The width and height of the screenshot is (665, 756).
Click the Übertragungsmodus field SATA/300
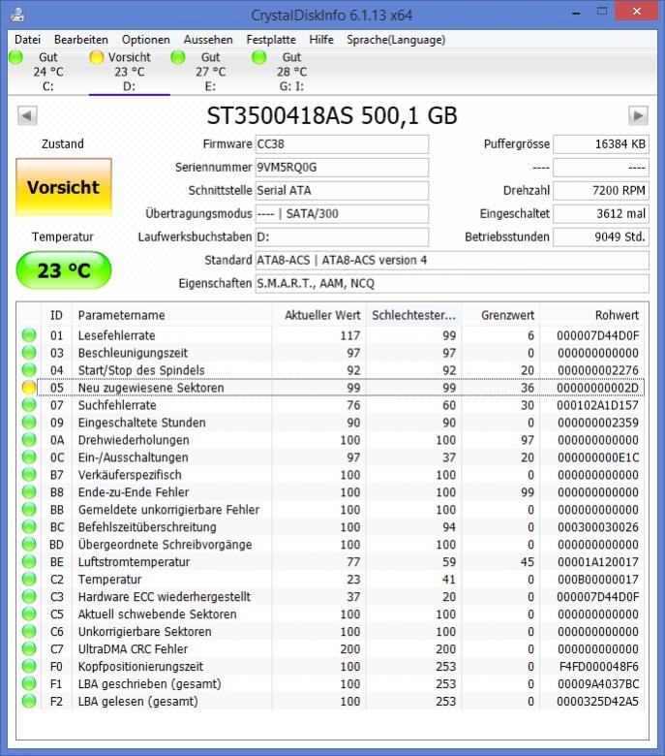pos(342,213)
